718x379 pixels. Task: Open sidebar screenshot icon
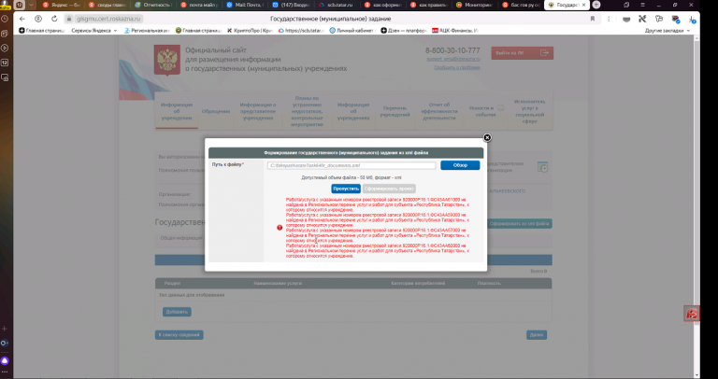[x=5, y=77]
